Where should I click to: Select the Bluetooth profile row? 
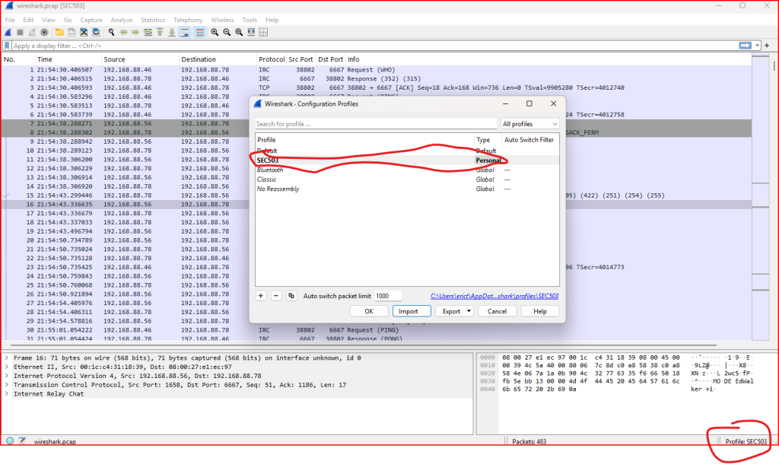click(x=407, y=170)
